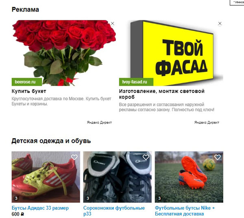Click the red roses bouquet image
The image size is (244, 218).
tap(64, 53)
